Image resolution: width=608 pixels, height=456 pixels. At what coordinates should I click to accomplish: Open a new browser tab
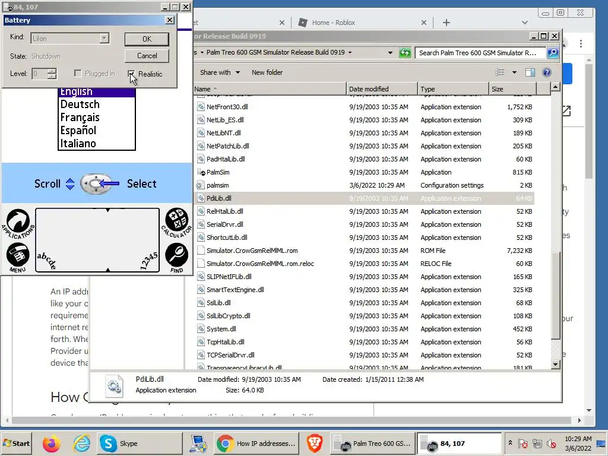pos(446,23)
